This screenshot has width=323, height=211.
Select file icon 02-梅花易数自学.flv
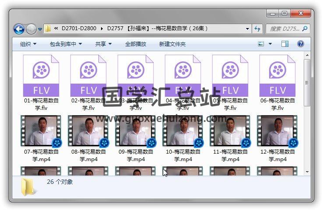pos(88,75)
